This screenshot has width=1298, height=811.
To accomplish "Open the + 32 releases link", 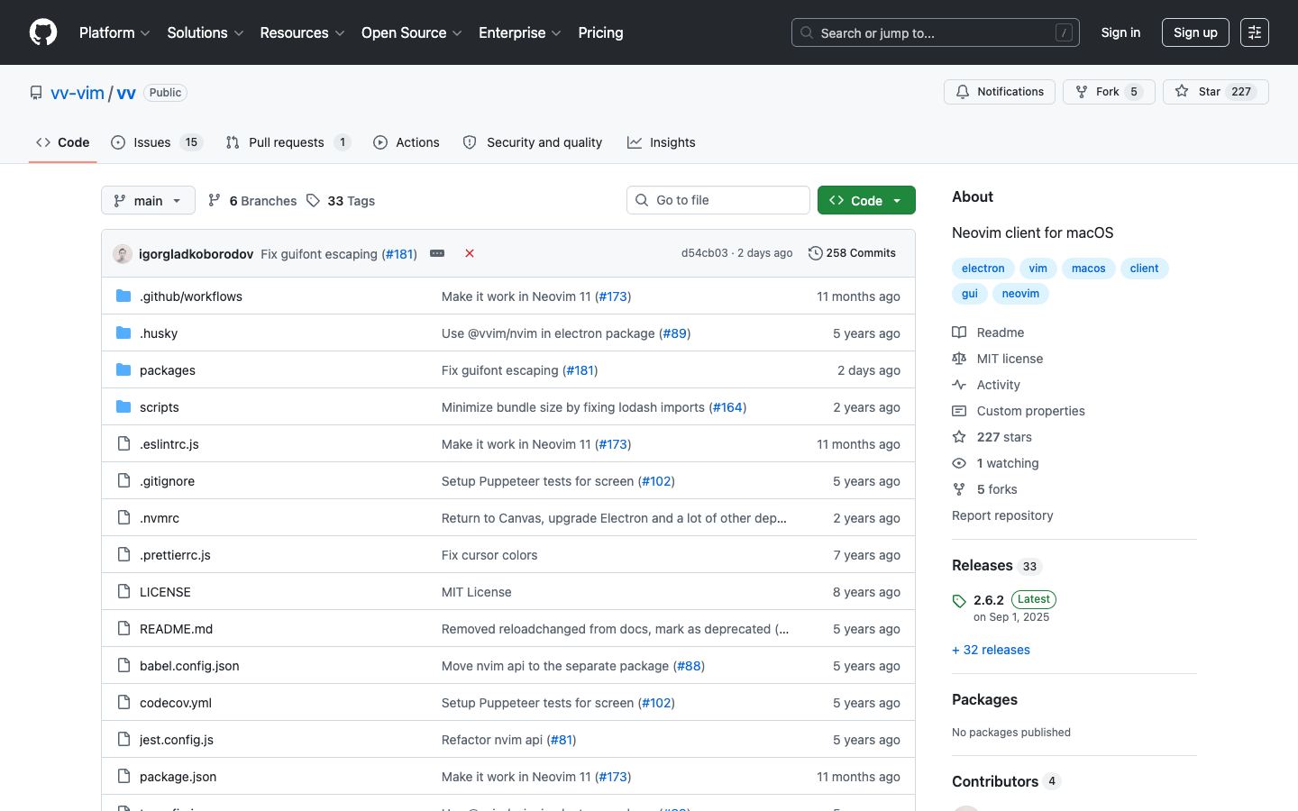I will pyautogui.click(x=991, y=650).
